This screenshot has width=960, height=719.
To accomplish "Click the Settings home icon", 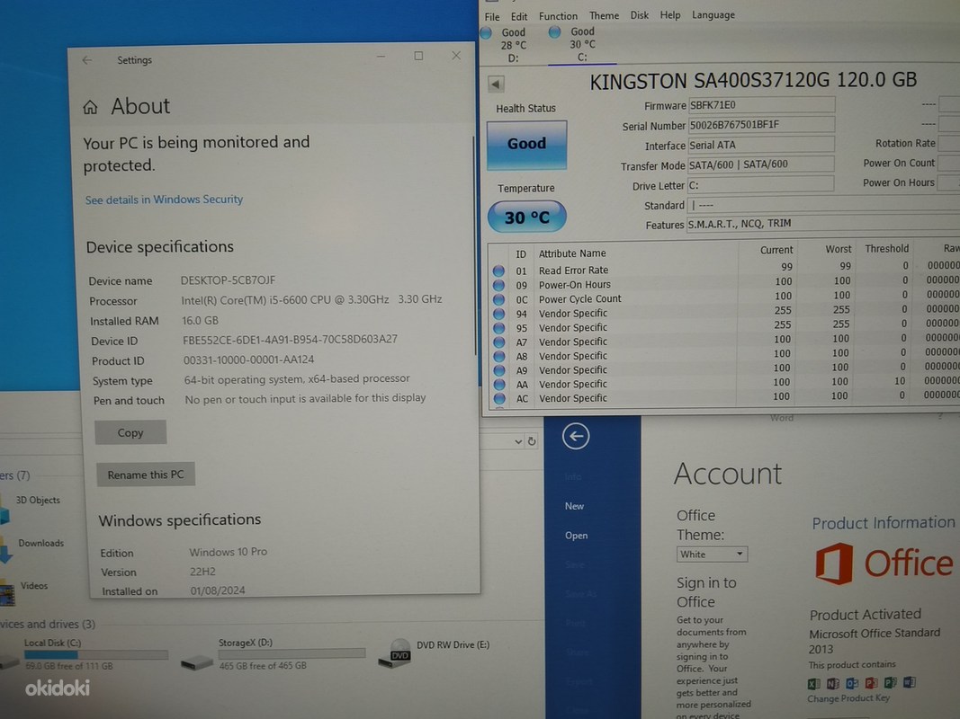I will click(x=90, y=107).
